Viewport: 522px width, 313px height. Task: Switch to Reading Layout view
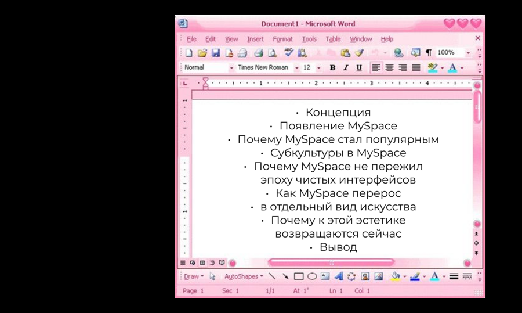pyautogui.click(x=222, y=262)
